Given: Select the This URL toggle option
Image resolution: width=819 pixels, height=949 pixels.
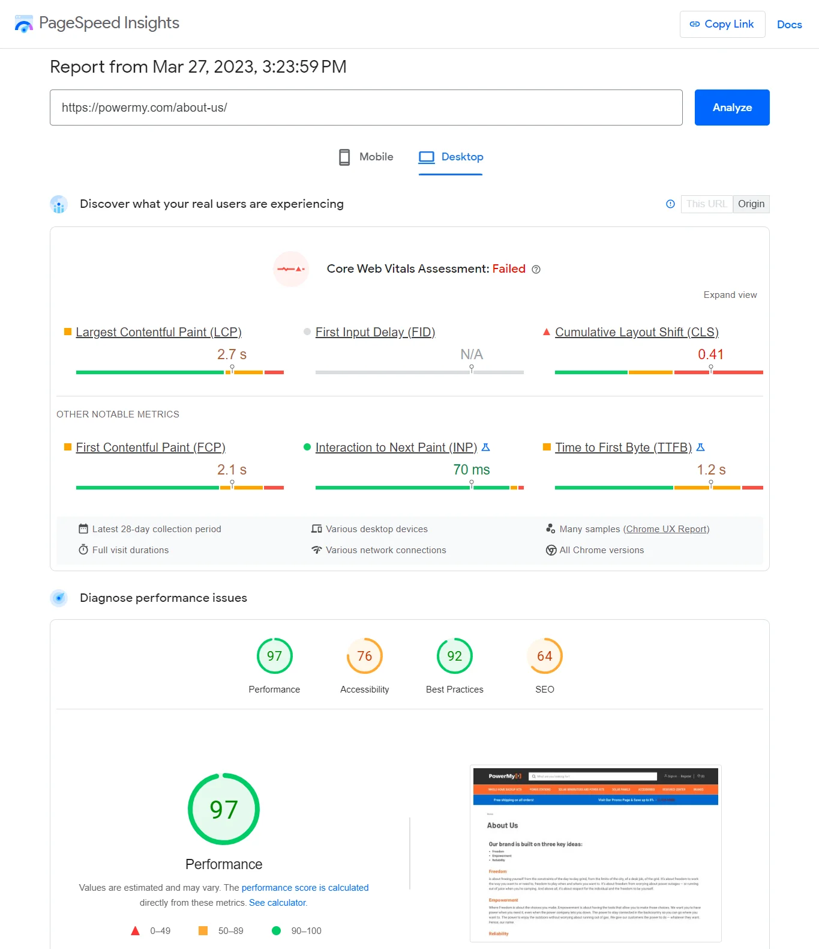Looking at the screenshot, I should [707, 204].
